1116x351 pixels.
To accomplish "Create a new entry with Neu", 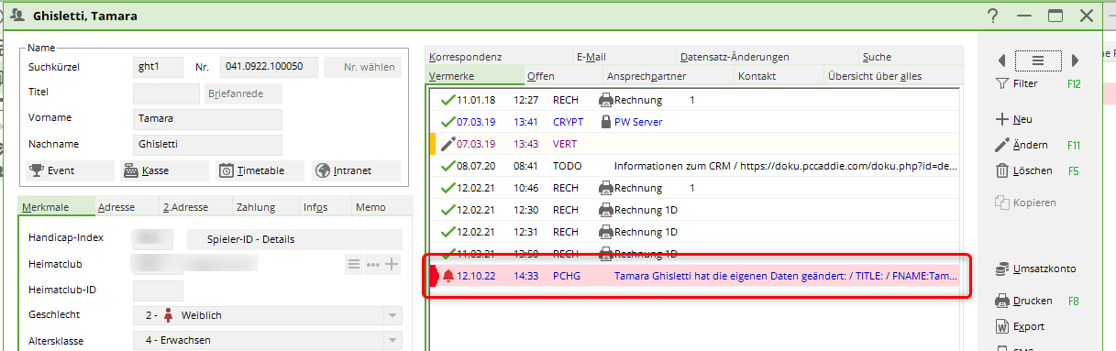I will coord(1014,119).
